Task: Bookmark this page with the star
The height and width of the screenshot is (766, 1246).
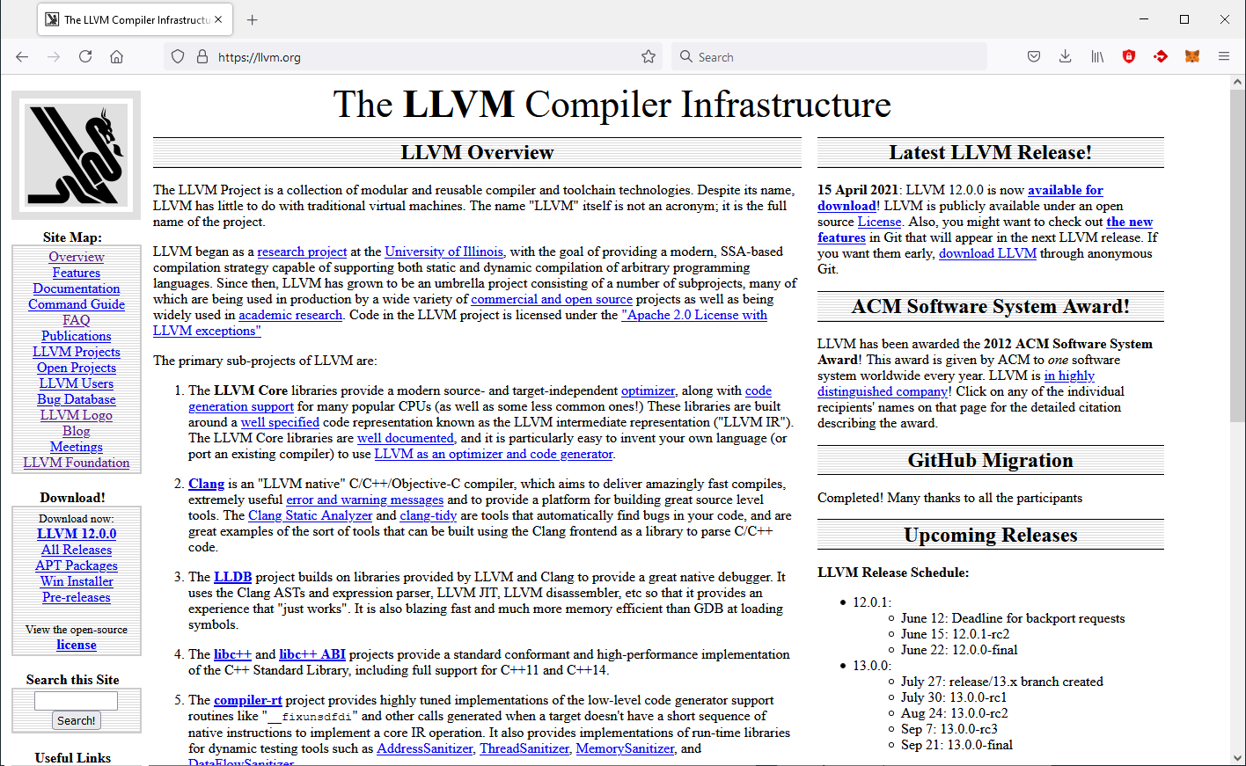Action: (649, 56)
